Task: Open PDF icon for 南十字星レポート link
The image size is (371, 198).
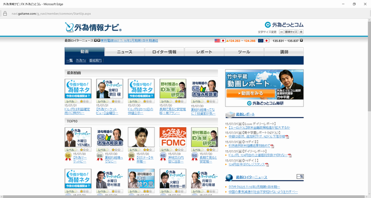Action: pyautogui.click(x=287, y=137)
